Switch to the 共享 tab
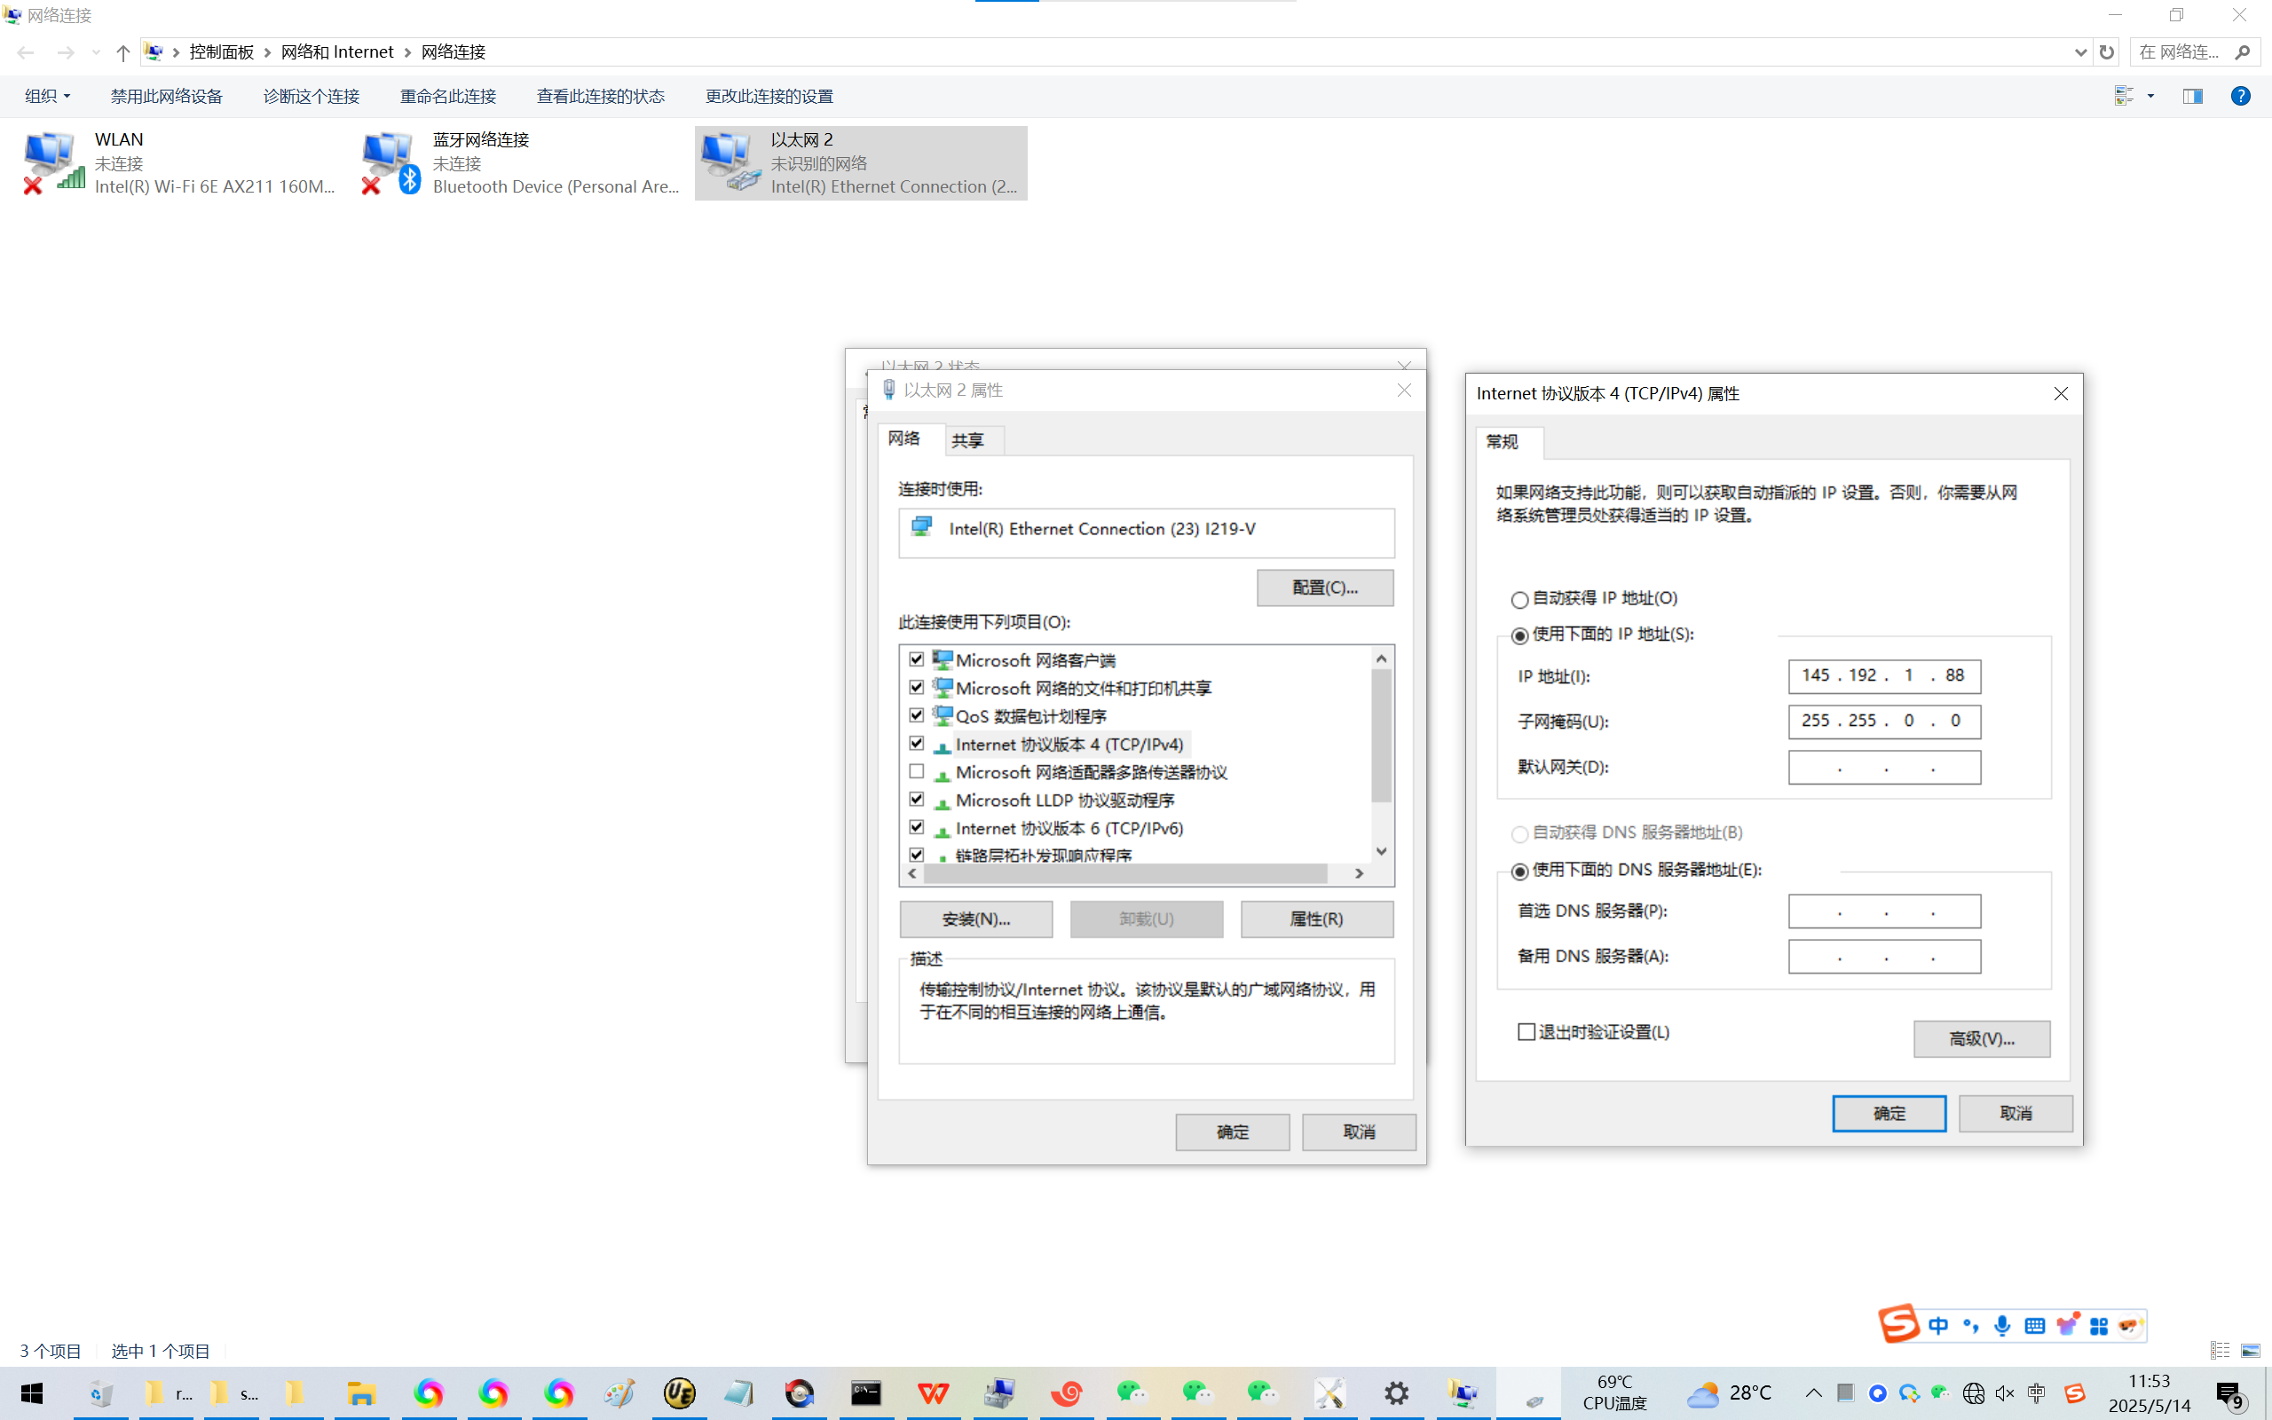 tap(967, 440)
